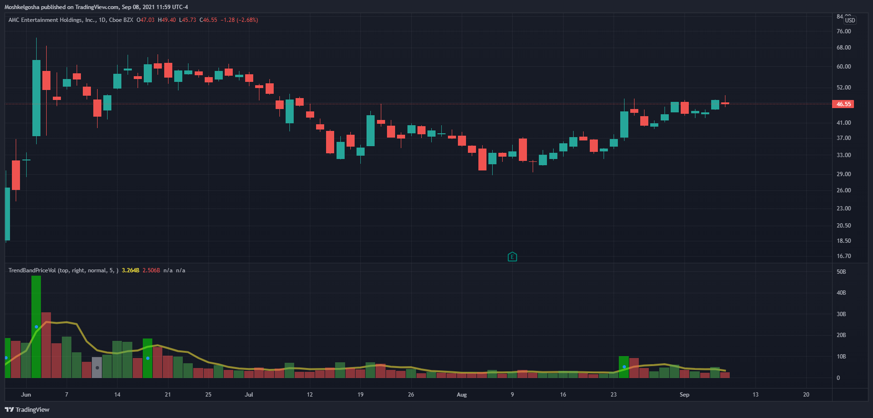Click the earnings E marker icon
The width and height of the screenshot is (873, 418).
(x=512, y=257)
